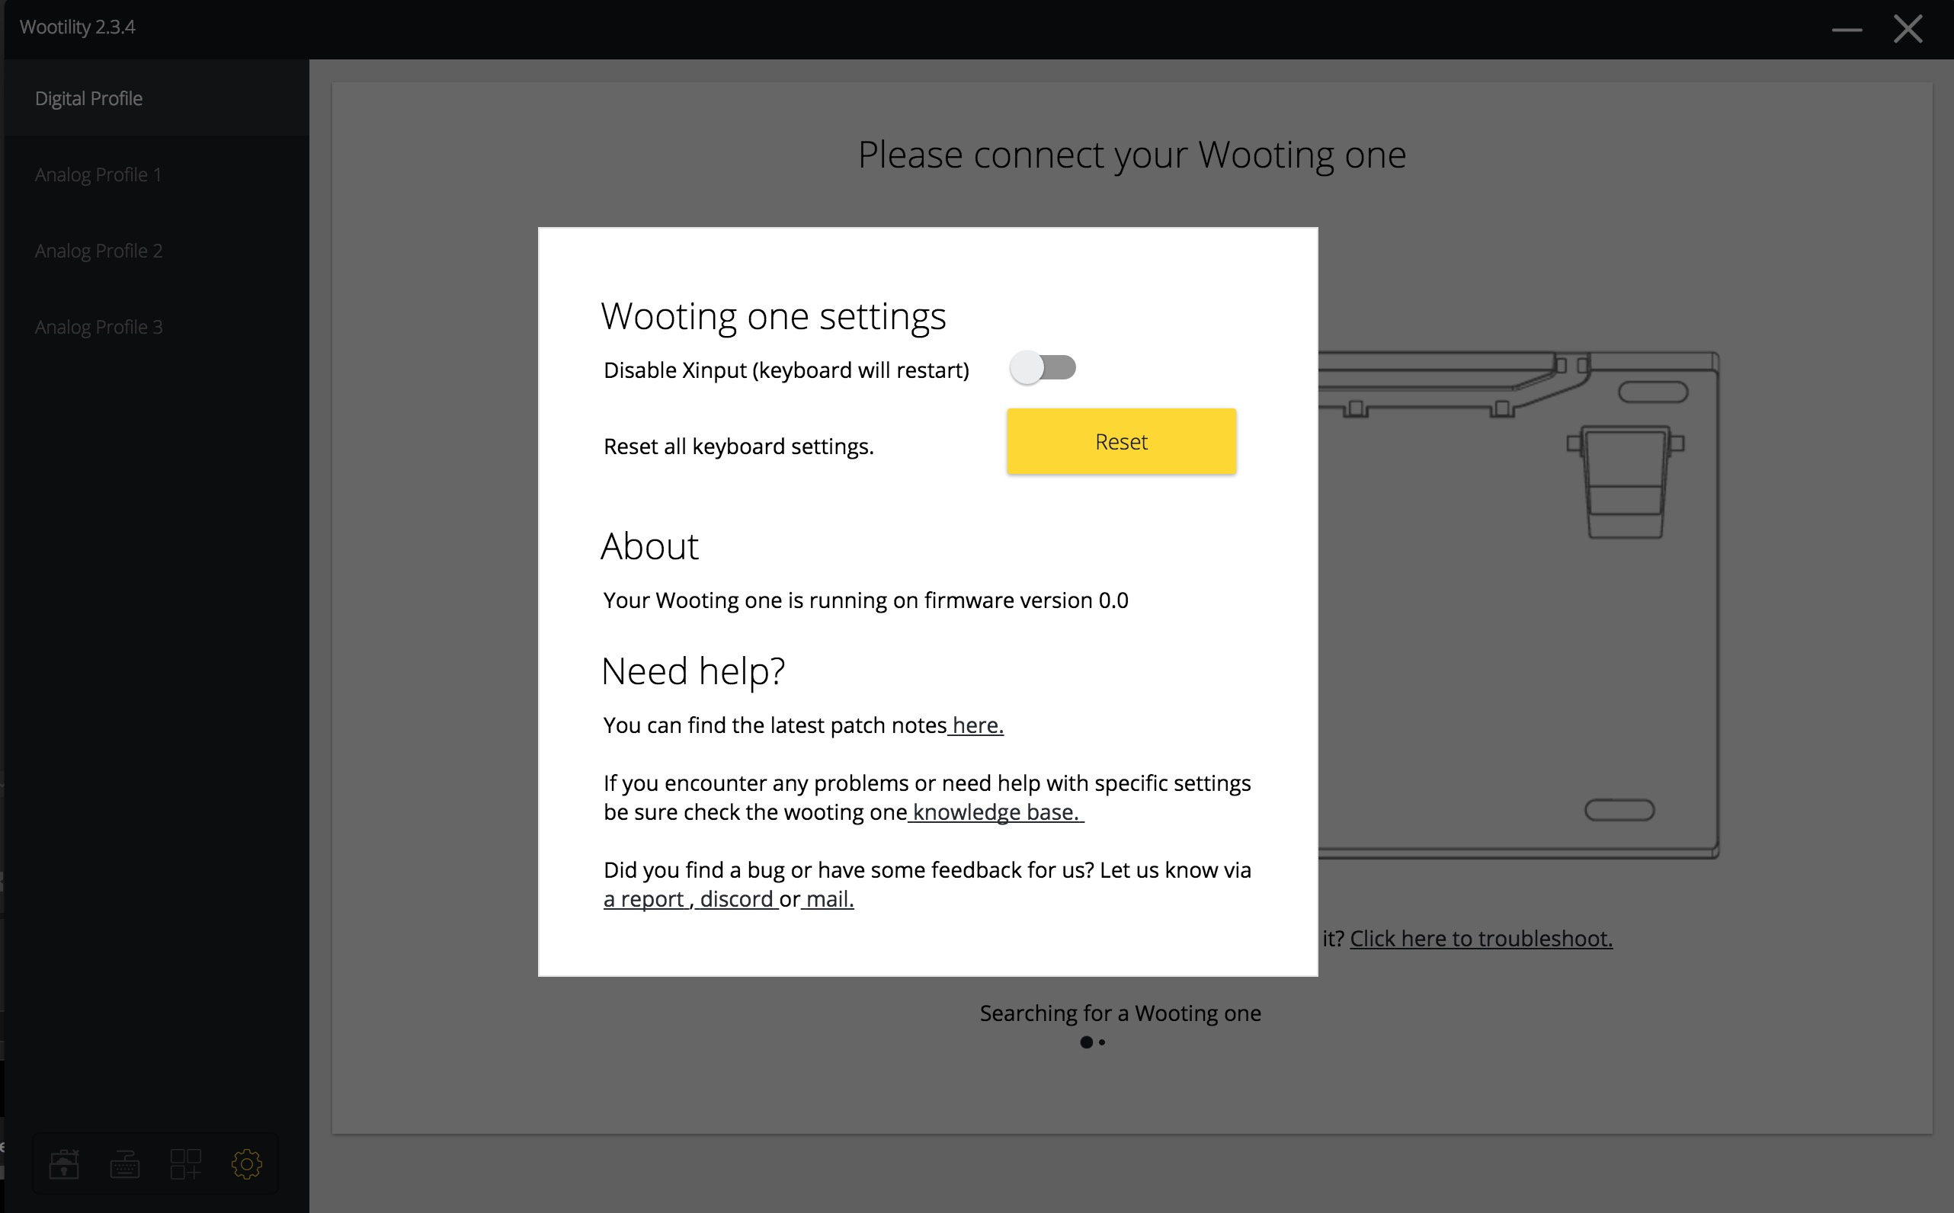Switch to Analog Profile 3
The image size is (1954, 1213).
point(99,327)
